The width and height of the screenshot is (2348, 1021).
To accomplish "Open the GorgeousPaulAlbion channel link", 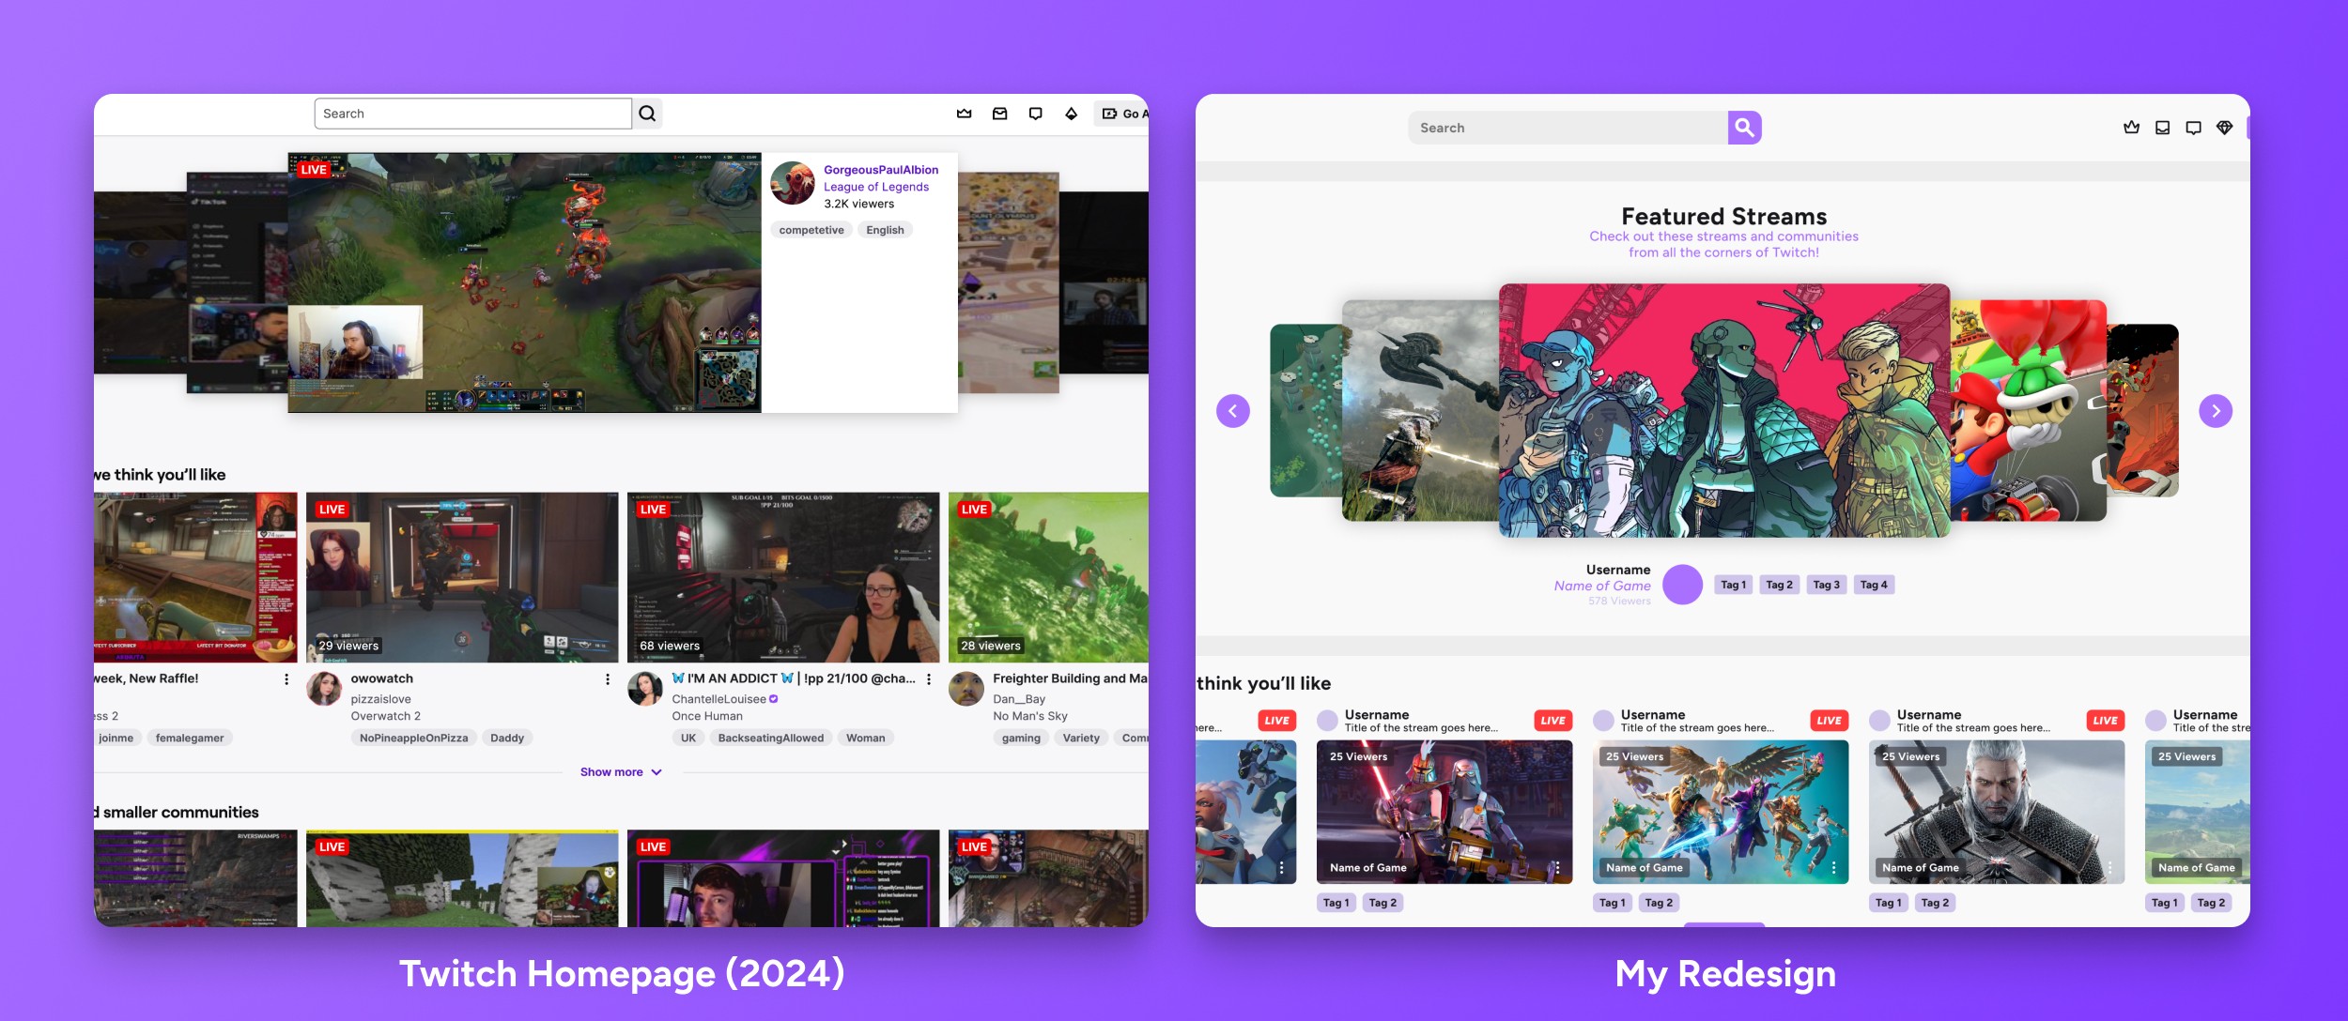I will [881, 170].
